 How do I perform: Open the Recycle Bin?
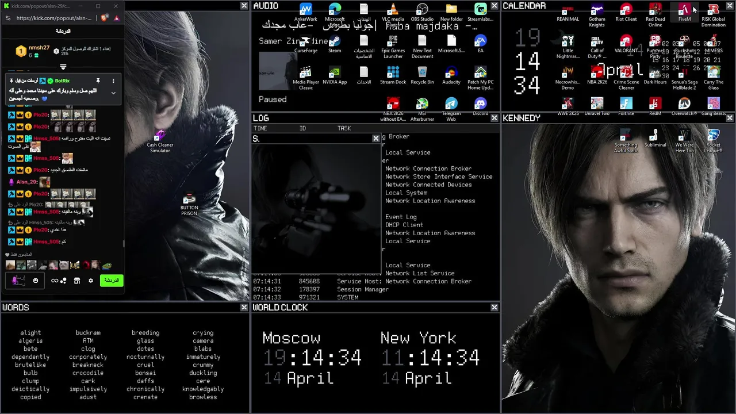[x=422, y=75]
